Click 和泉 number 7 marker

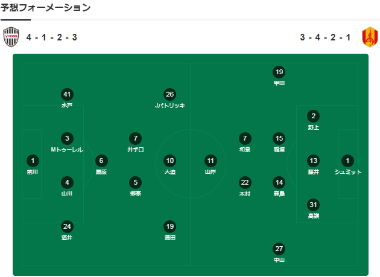coord(244,138)
